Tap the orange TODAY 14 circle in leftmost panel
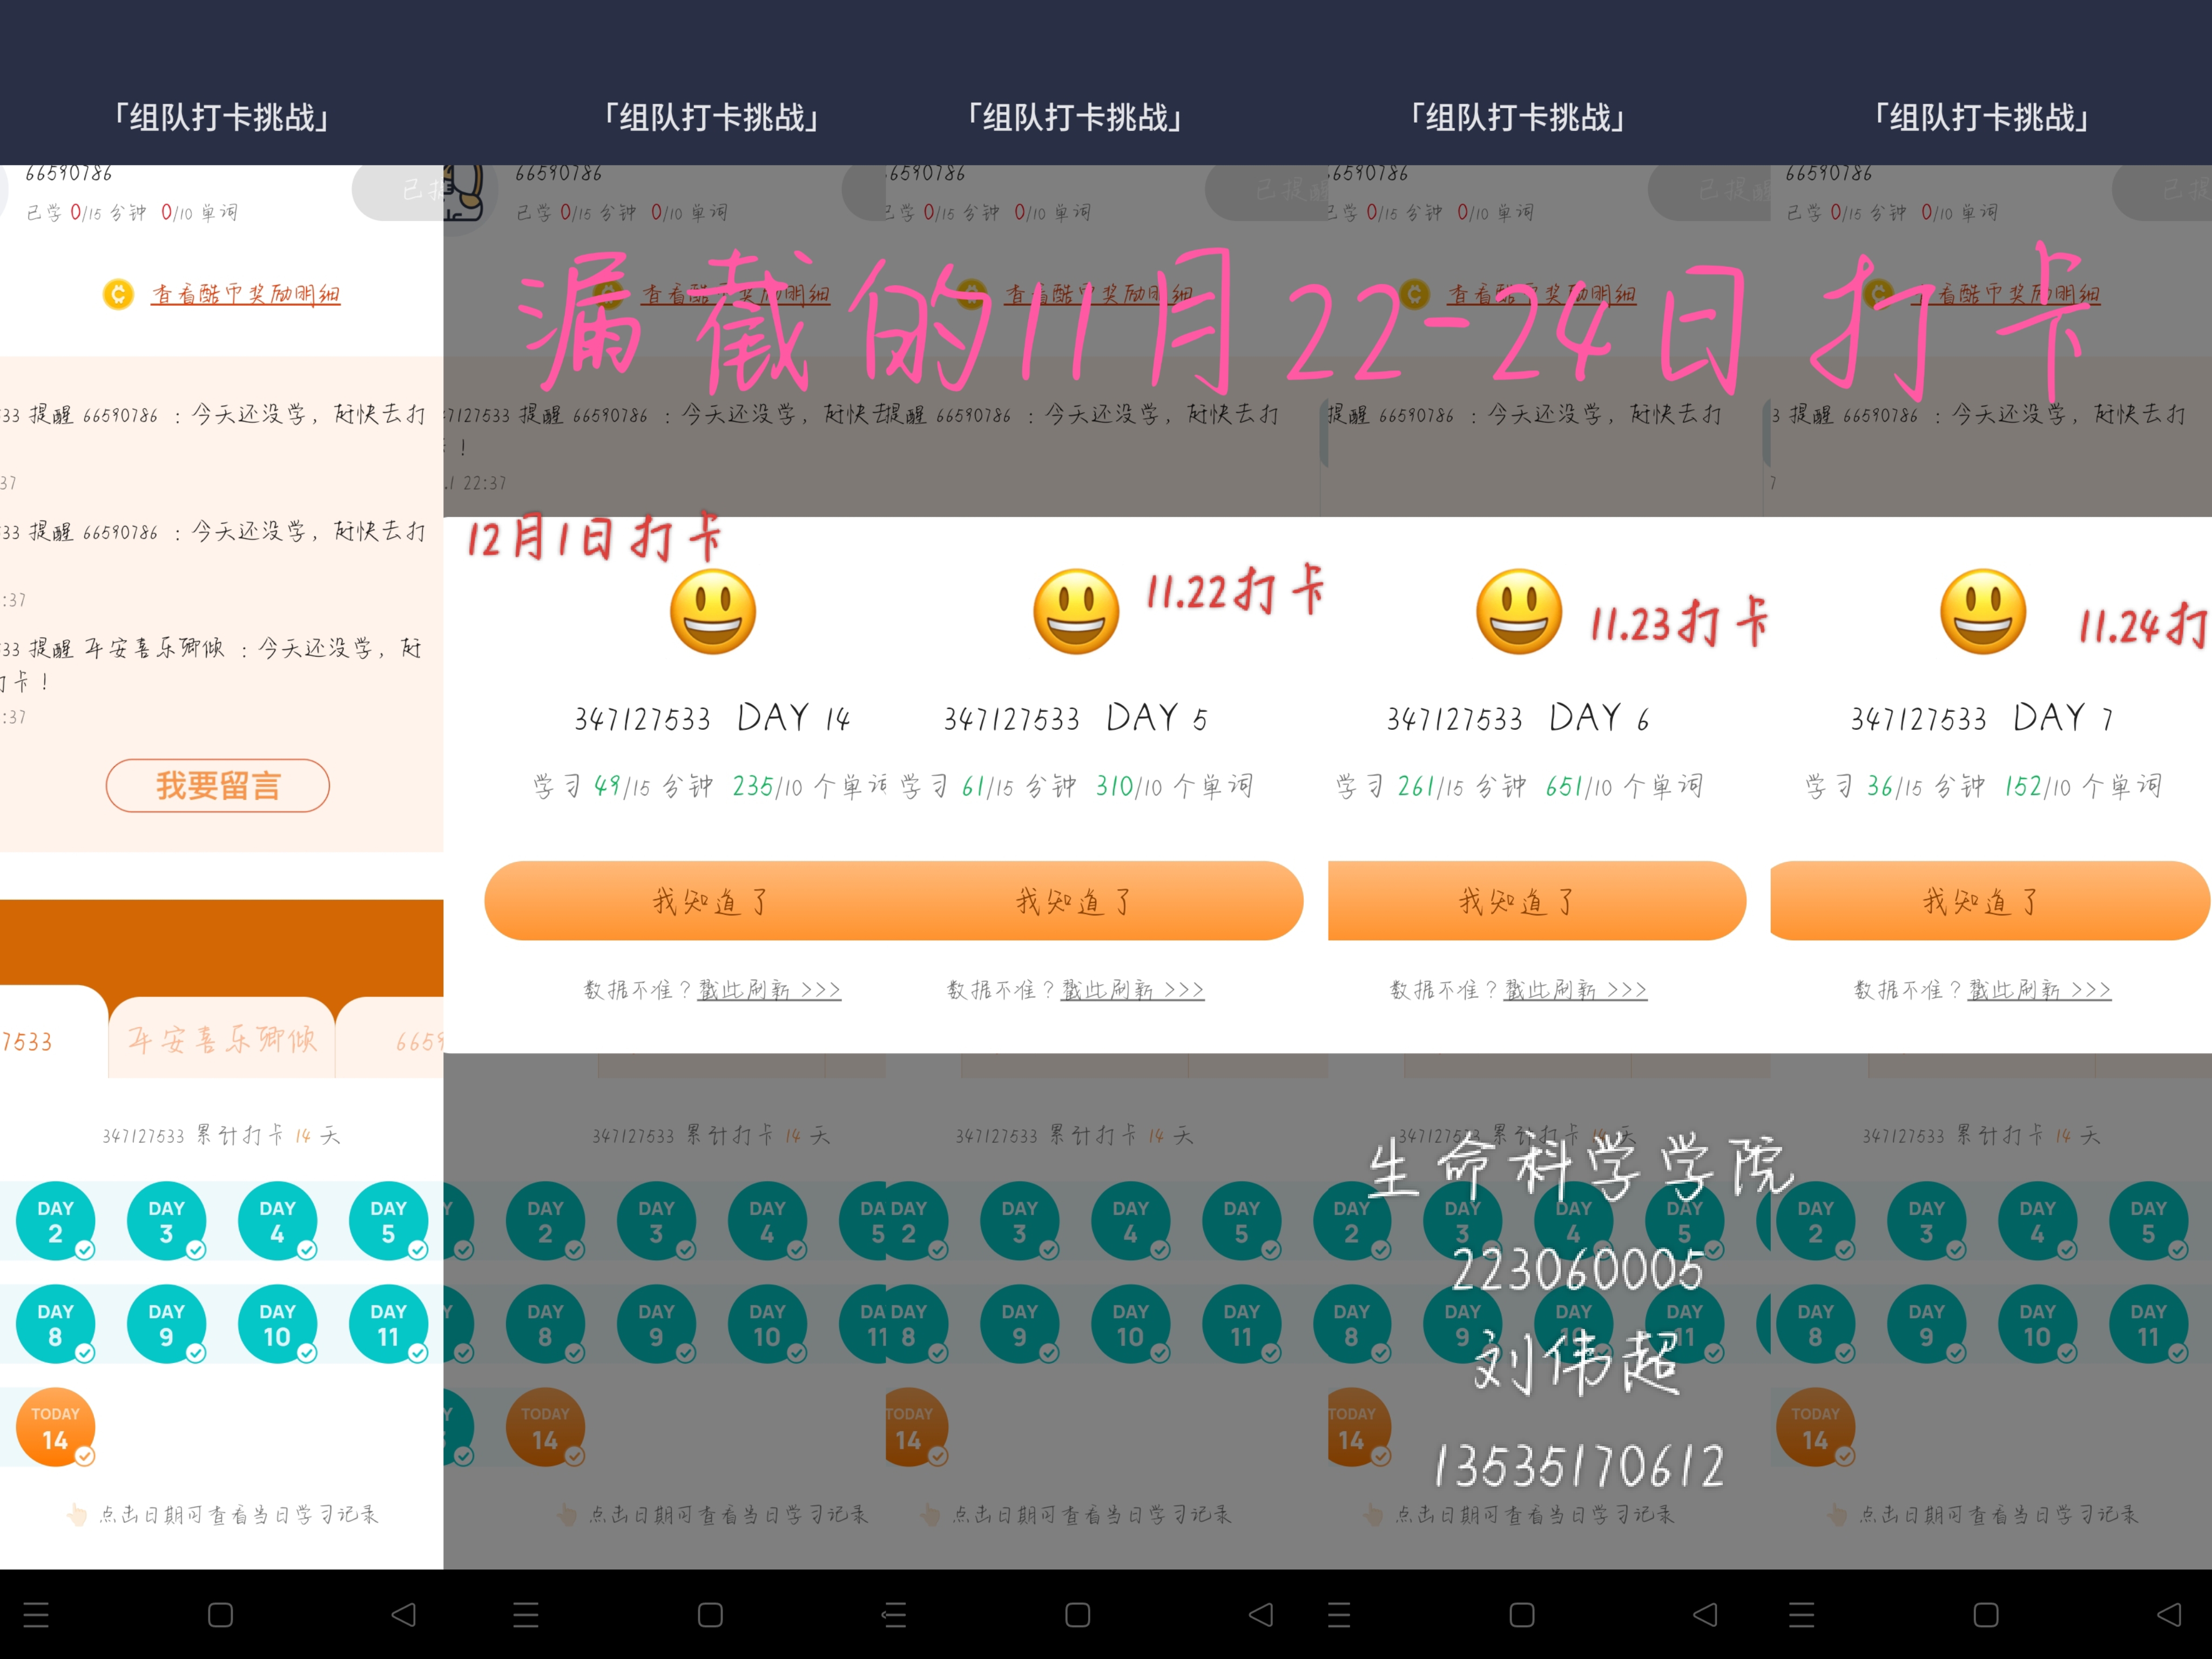Screen dimensions: 2212x1659 56,1427
